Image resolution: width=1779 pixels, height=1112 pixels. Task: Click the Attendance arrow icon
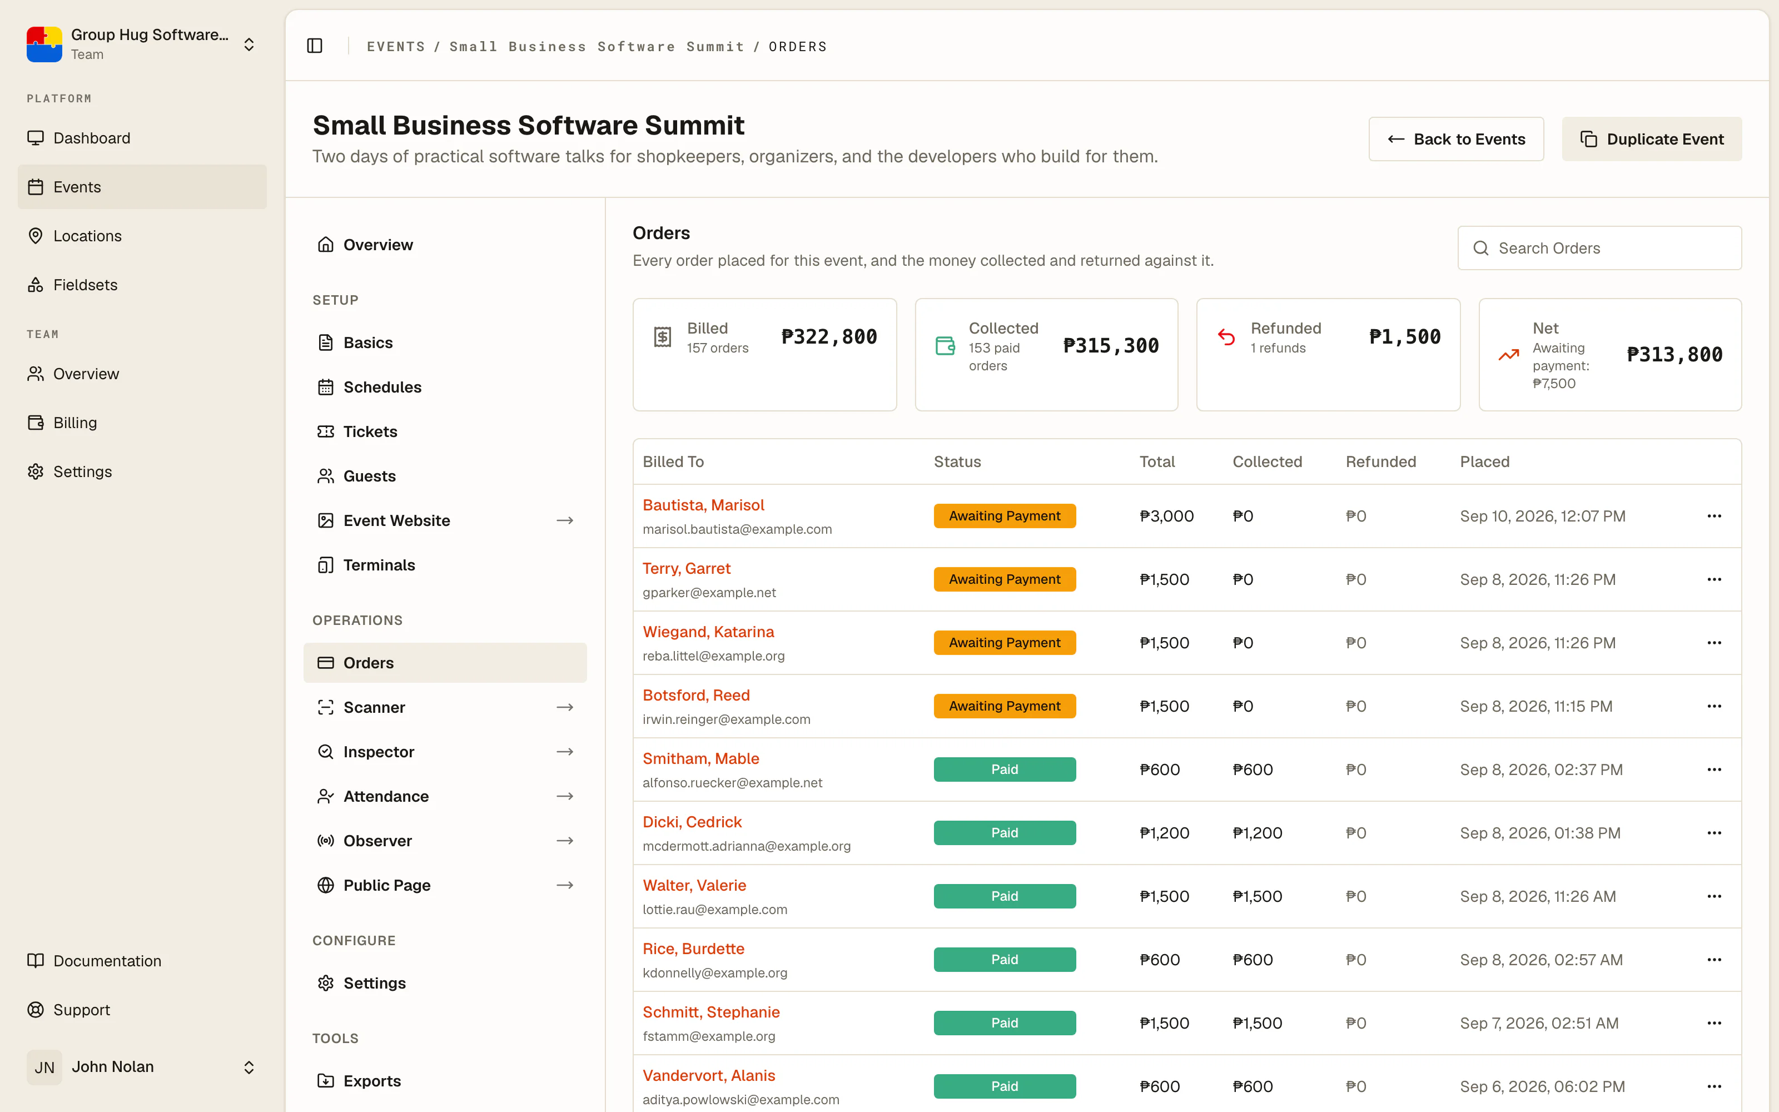point(565,797)
